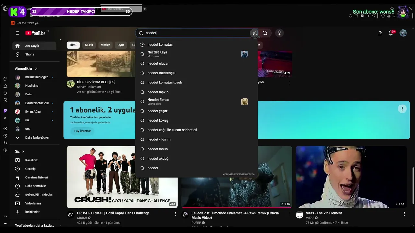
Task: Open the upload/create video icon
Action: click(380, 33)
